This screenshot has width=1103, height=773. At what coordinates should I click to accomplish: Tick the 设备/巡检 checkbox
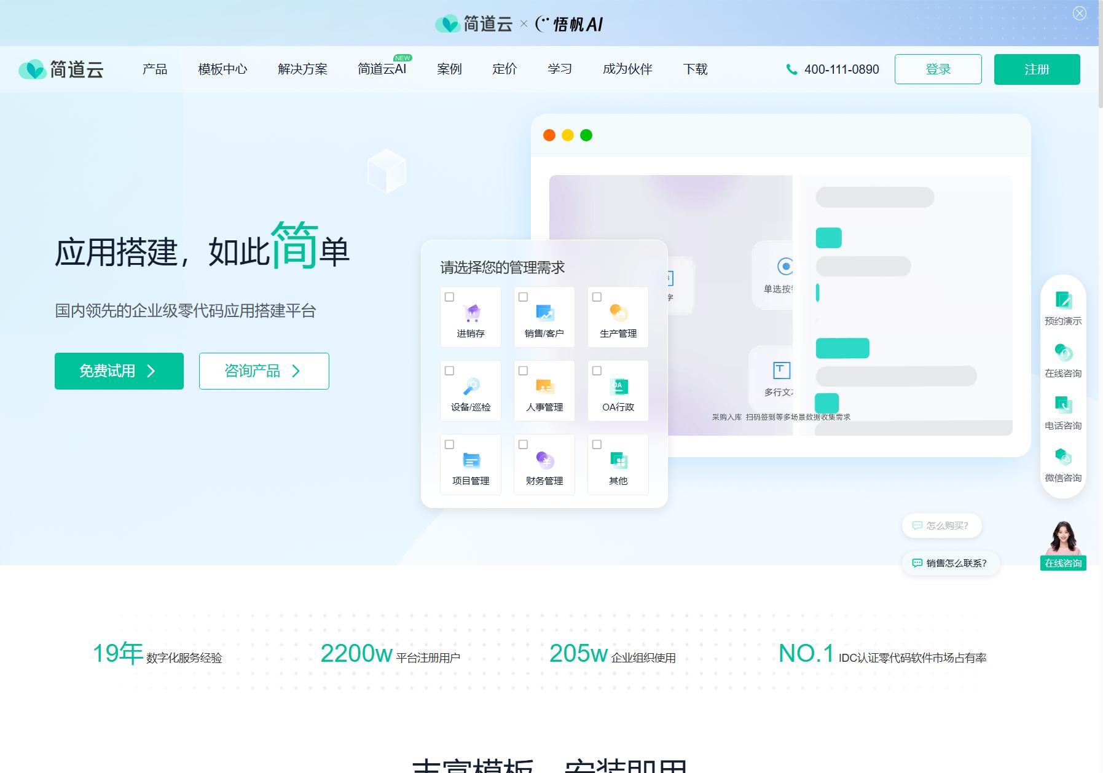tap(449, 371)
